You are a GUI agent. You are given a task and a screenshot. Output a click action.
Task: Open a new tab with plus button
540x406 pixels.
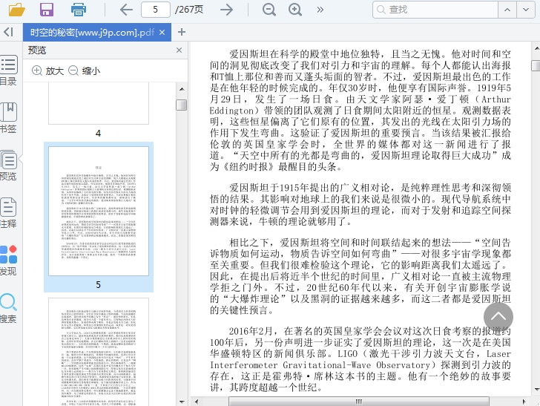click(182, 32)
